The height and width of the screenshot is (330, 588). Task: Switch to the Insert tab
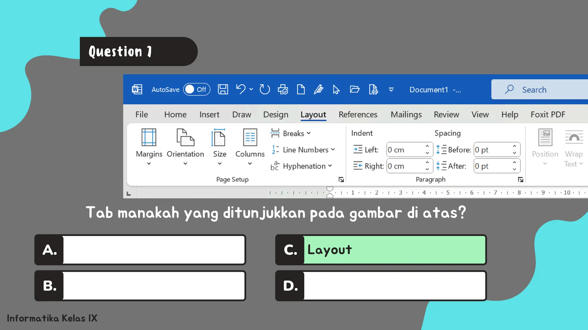coord(209,115)
